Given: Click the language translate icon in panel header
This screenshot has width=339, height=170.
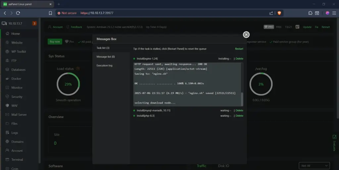Looking at the screenshot, I should pos(297,27).
